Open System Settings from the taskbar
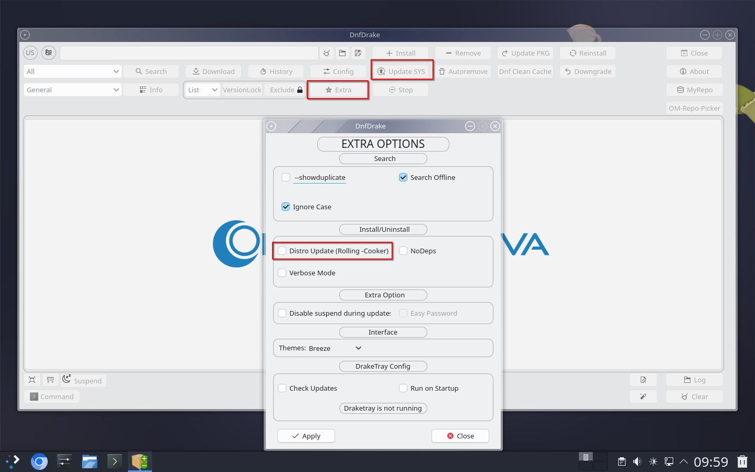Screen dimensions: 755x472 (64, 462)
